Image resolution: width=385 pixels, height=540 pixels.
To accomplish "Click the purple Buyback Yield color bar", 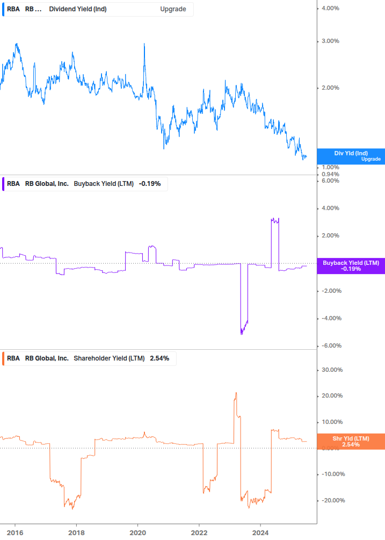I will (x=3, y=184).
